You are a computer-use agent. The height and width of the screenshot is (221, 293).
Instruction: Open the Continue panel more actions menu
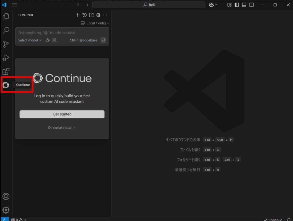point(105,15)
